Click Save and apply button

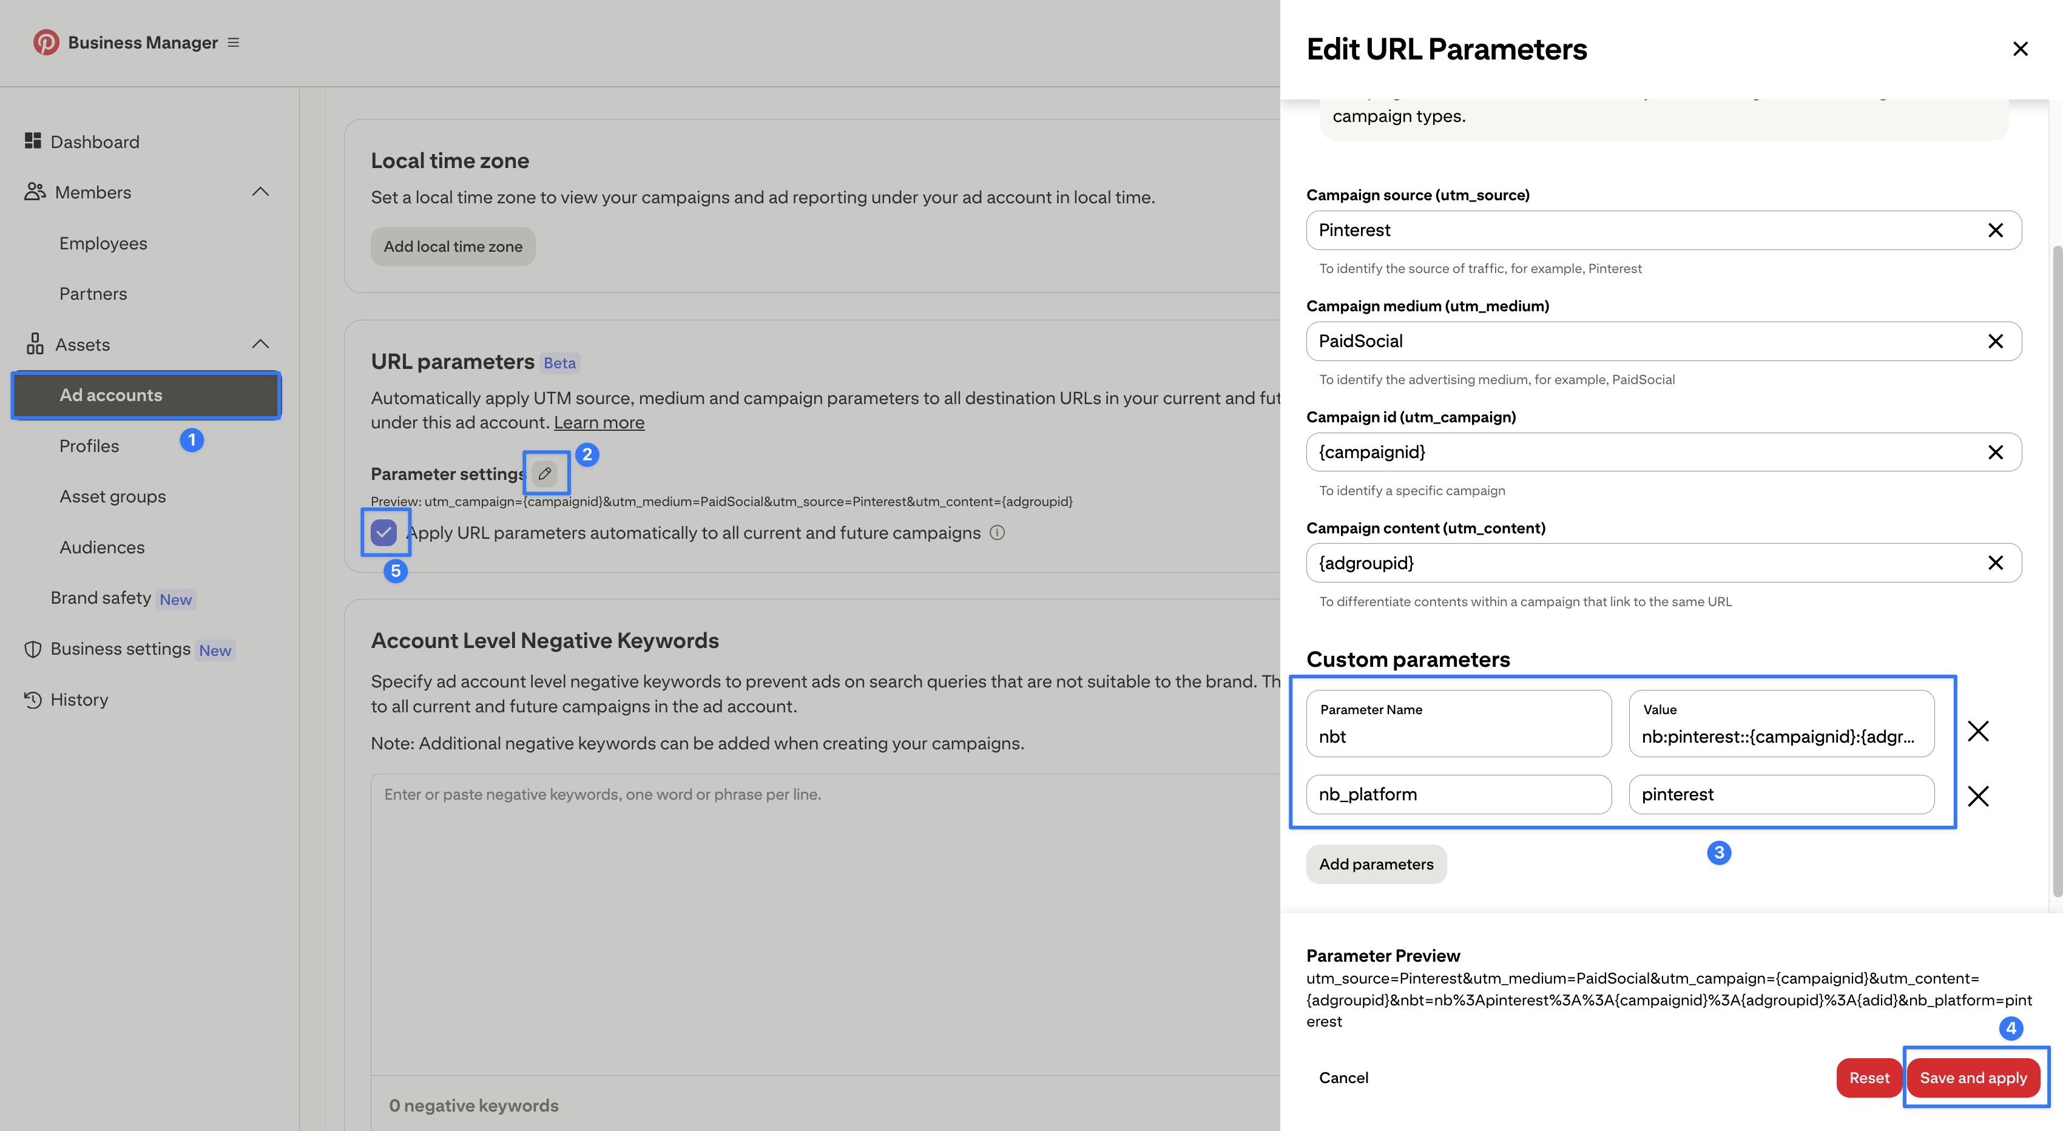[x=1973, y=1078]
